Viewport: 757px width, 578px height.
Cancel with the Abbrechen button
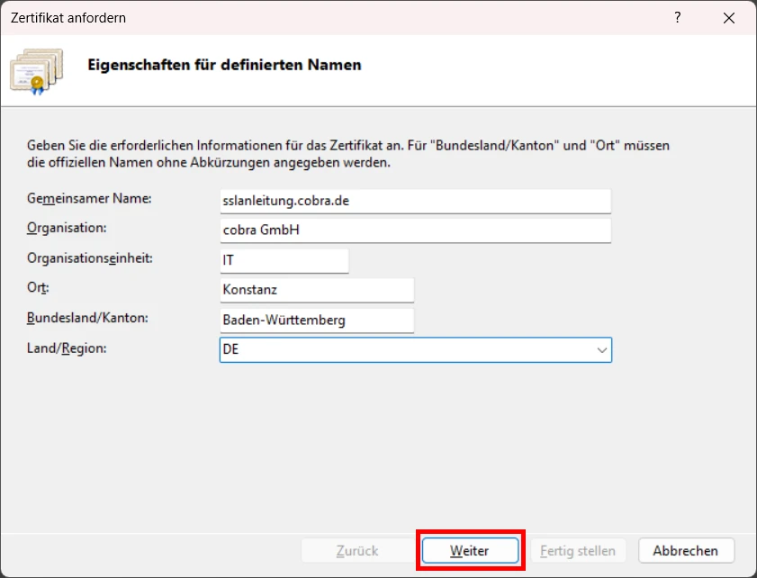click(686, 550)
